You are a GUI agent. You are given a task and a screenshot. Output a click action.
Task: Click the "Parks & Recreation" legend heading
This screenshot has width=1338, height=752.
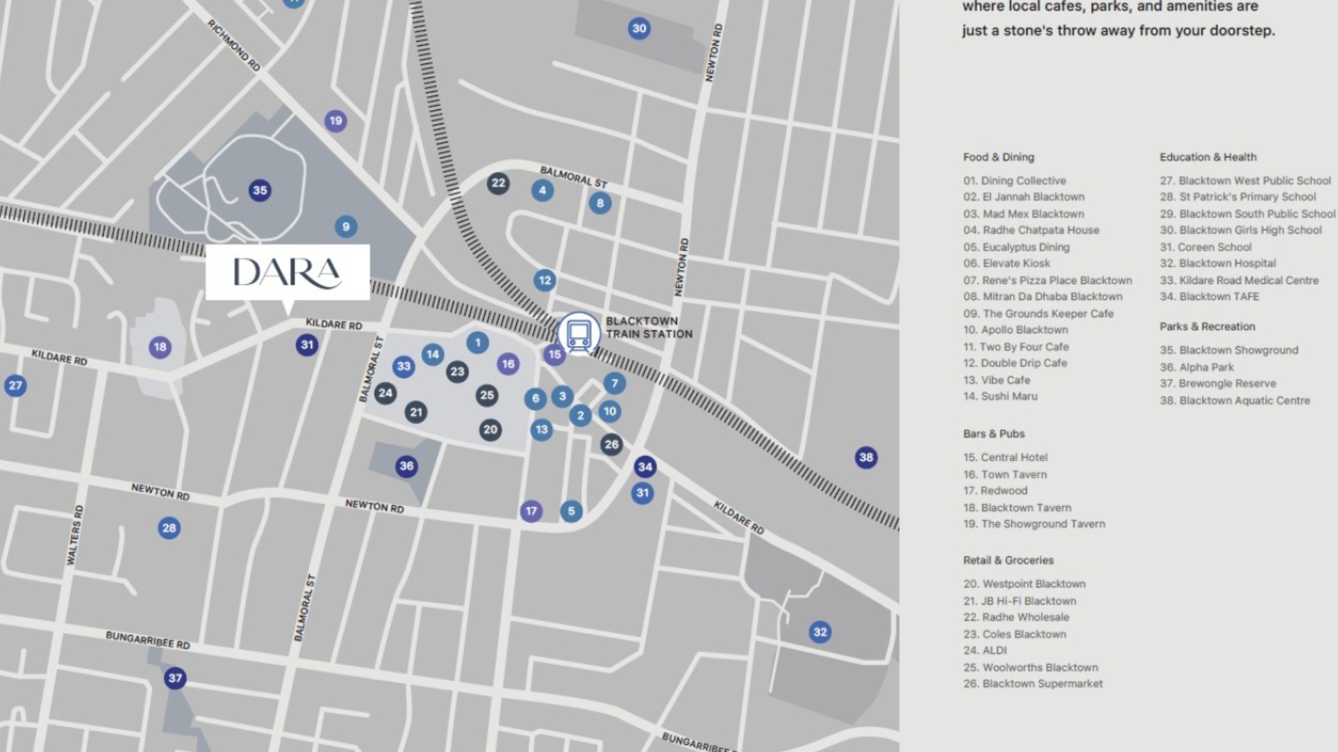point(1207,327)
